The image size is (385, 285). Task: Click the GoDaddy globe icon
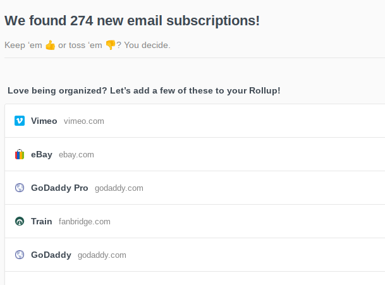[20, 255]
